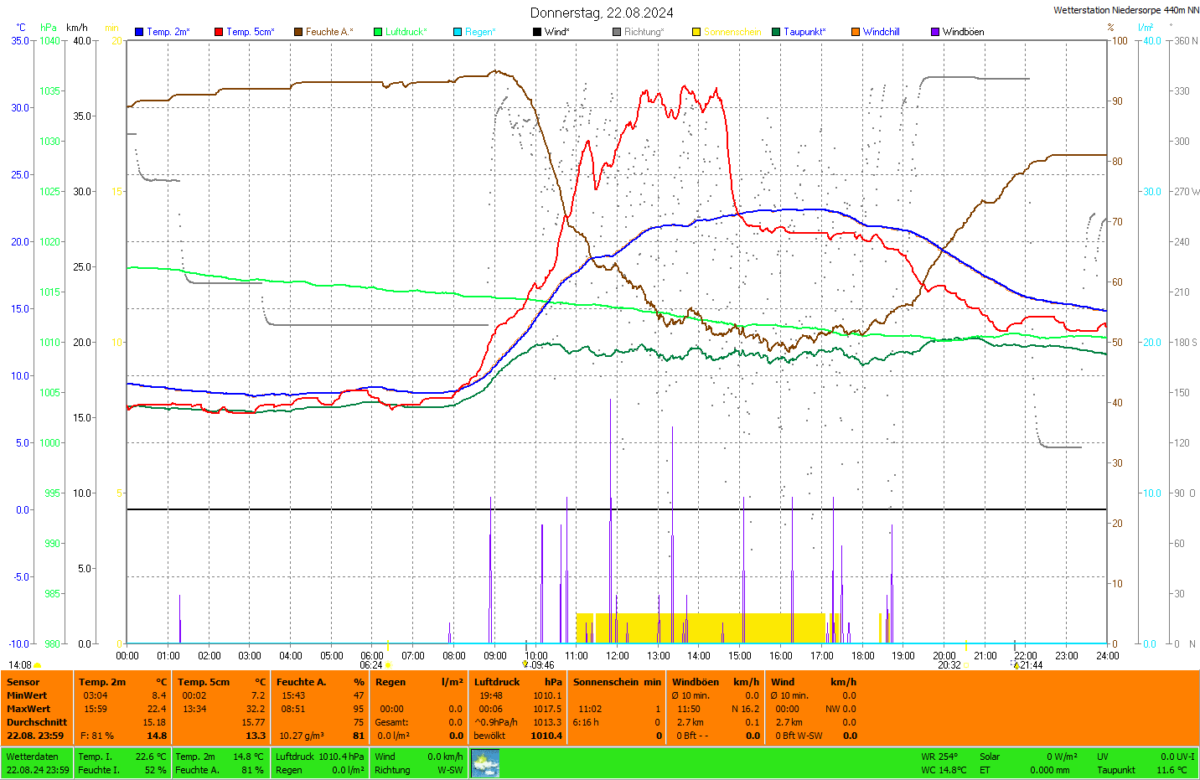This screenshot has height=780, width=1200.
Task: Click the Wetterdaten cell in the green bar
Action: click(x=33, y=757)
